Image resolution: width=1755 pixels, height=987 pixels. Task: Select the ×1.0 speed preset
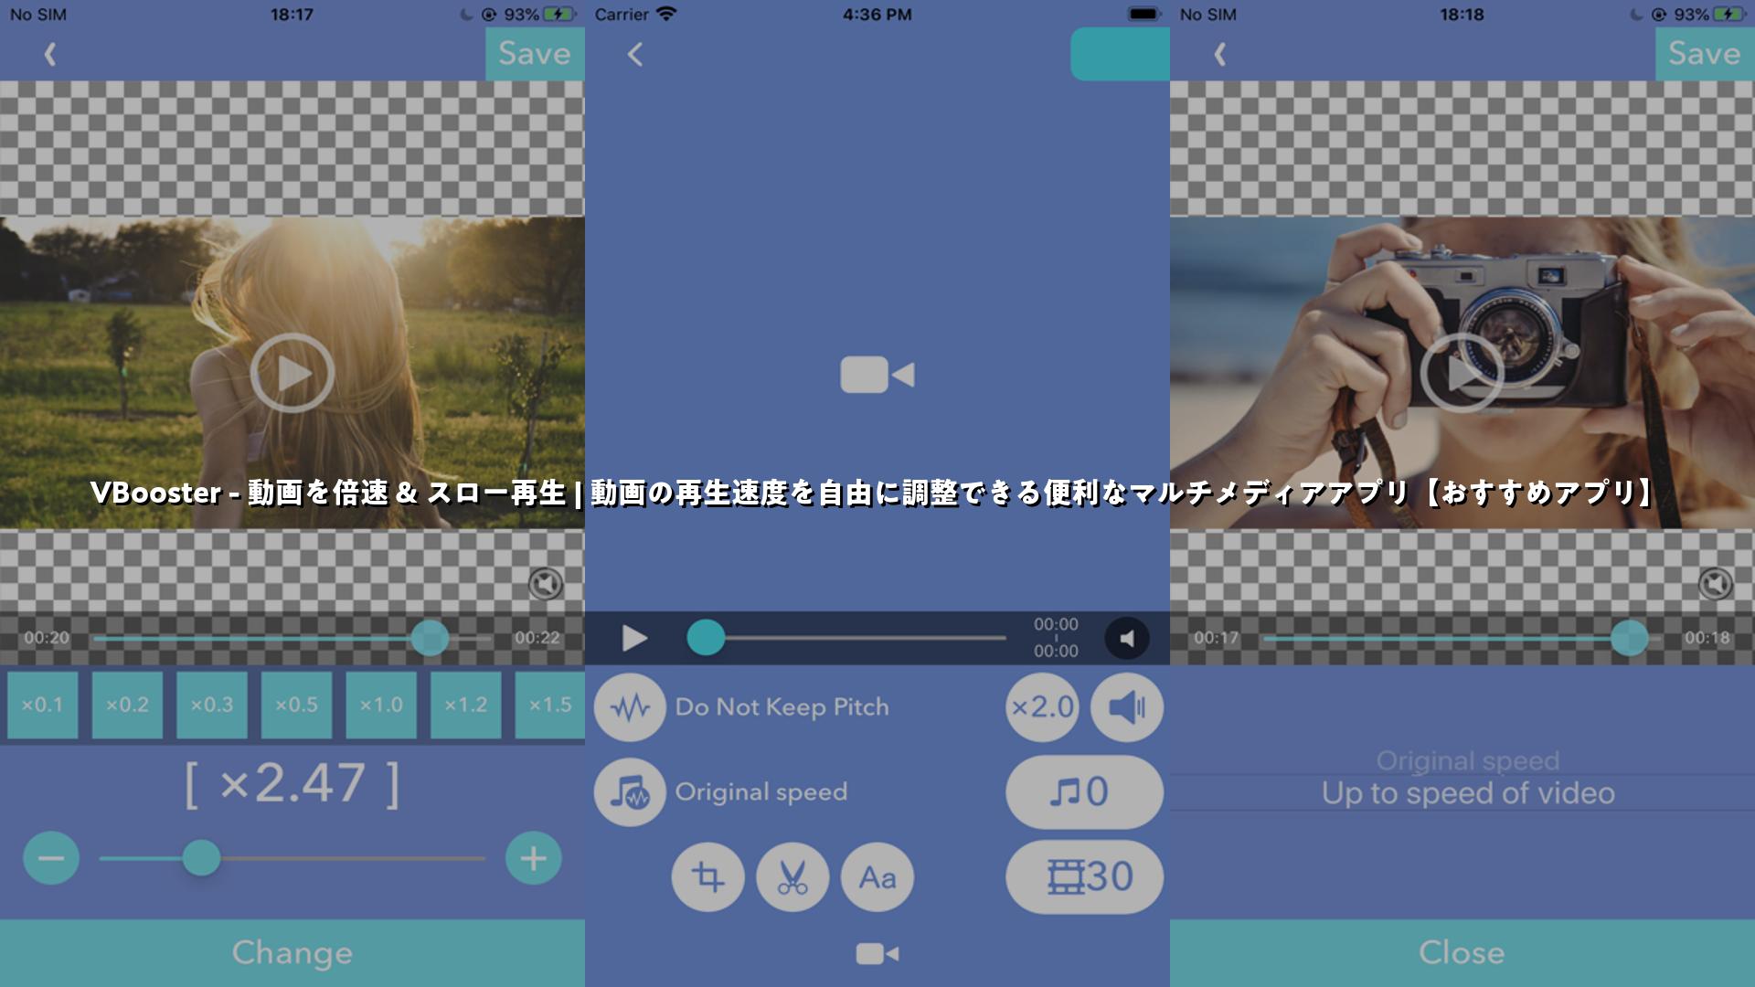381,705
